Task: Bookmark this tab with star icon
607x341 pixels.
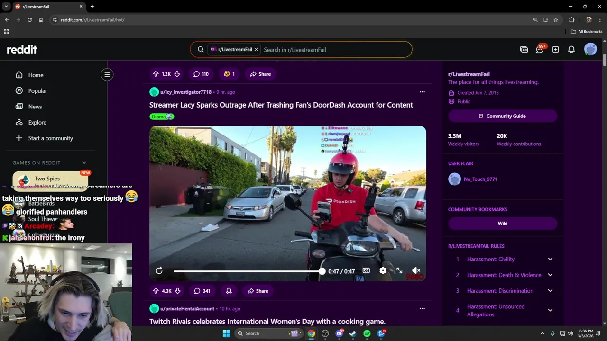Action: (556, 20)
